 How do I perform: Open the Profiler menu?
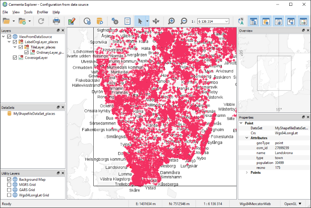43,12
